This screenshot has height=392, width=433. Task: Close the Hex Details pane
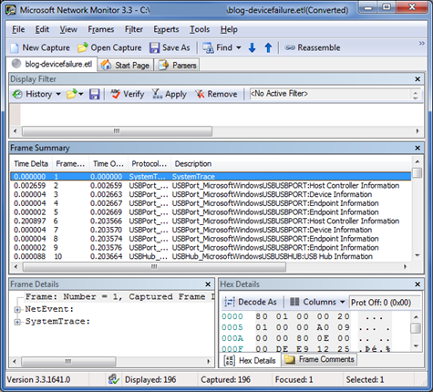tap(418, 284)
